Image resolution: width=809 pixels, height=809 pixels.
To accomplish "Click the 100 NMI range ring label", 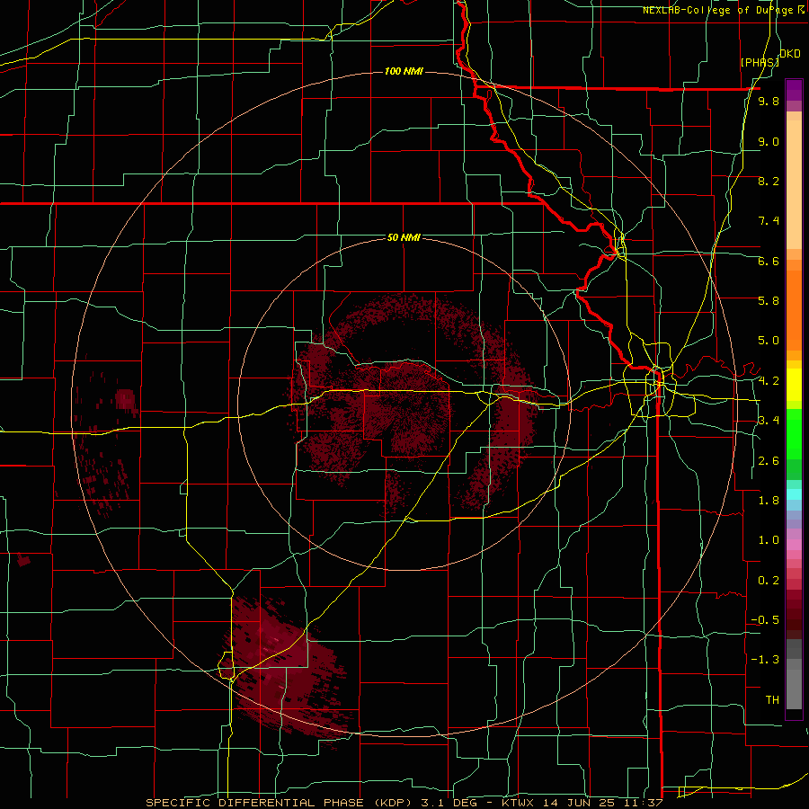I will [404, 71].
